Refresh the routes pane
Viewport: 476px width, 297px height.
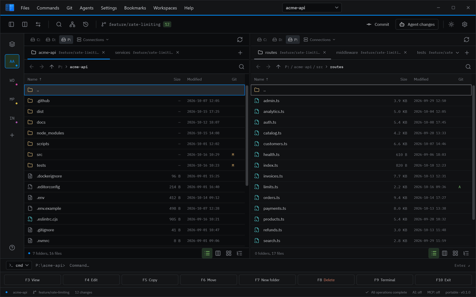pyautogui.click(x=467, y=40)
